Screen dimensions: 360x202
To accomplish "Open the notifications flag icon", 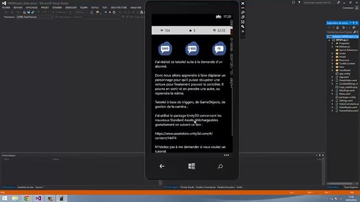I will tap(299, 2).
